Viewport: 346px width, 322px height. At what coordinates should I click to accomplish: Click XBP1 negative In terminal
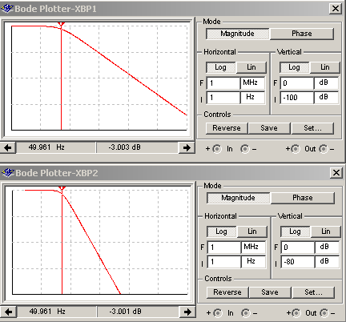(x=245, y=149)
